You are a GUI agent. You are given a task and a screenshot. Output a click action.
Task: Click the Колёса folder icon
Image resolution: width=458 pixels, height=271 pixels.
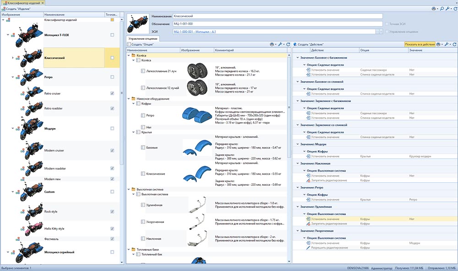pos(133,55)
